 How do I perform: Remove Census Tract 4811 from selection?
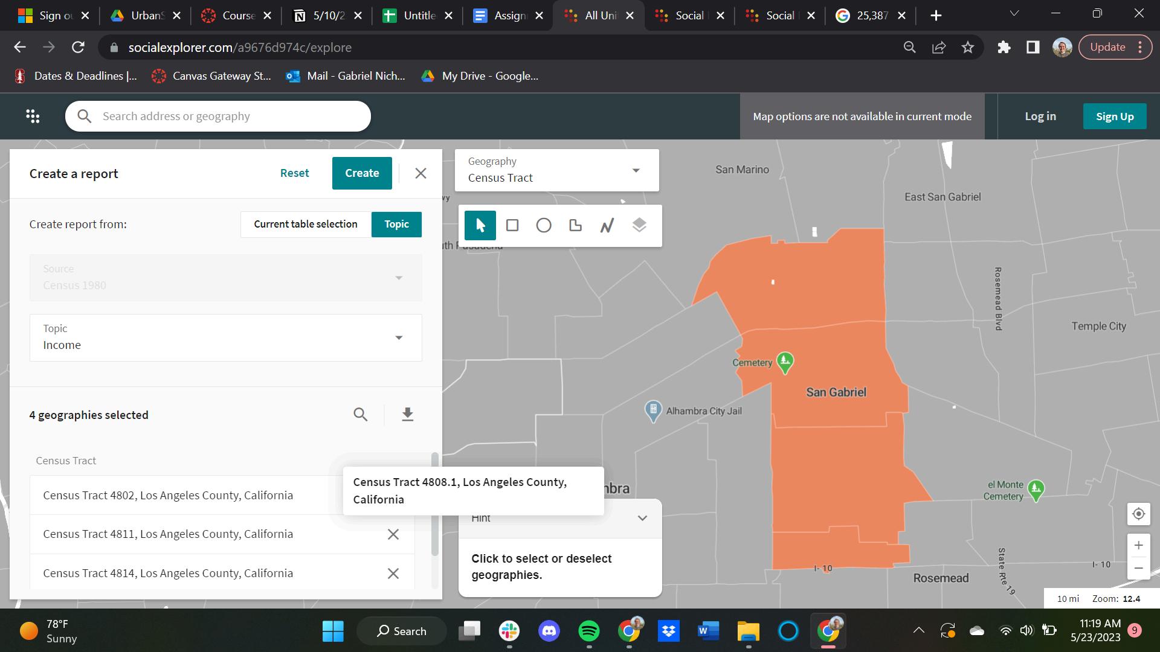coord(393,534)
